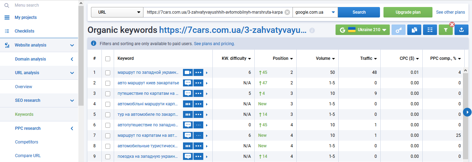Click video SERP icon for row 1

[188, 72]
